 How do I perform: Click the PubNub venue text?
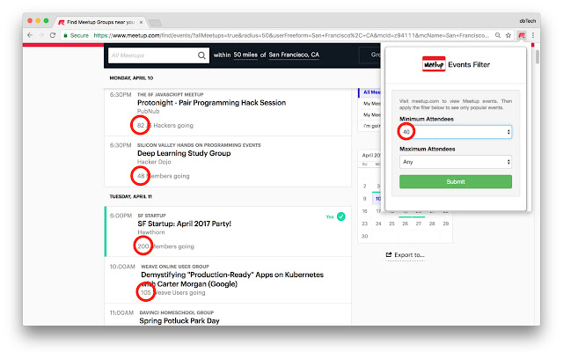point(149,112)
